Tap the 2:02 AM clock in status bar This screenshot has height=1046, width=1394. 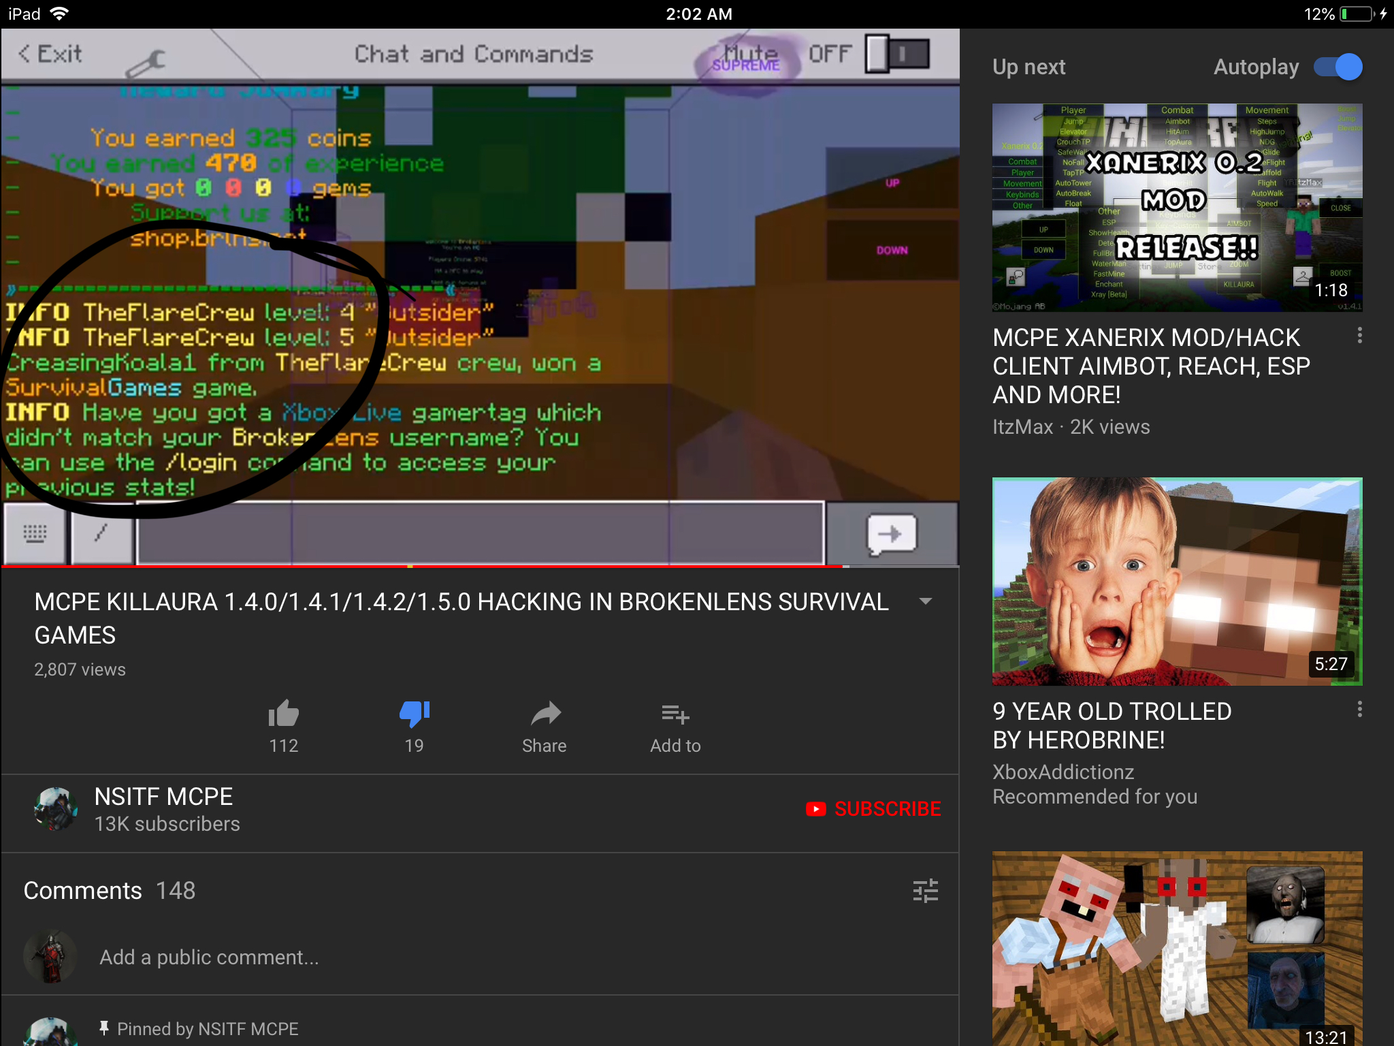pyautogui.click(x=699, y=14)
